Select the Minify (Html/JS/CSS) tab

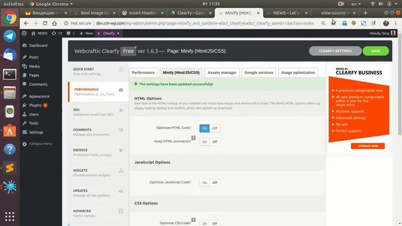(181, 73)
